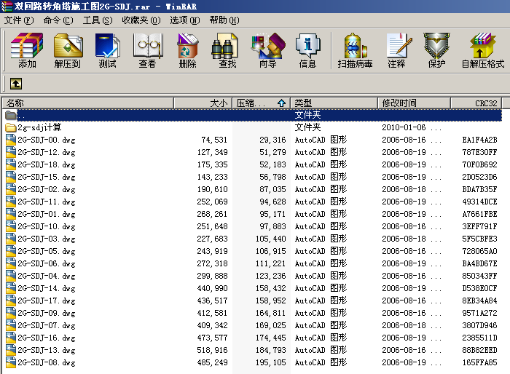This screenshot has width=510, height=374.
Task: Click the file icon of 2G-SDJ-00.dwg
Action: click(11, 140)
